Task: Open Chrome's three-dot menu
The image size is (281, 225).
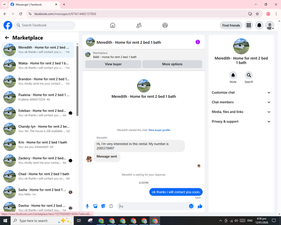Action: click(276, 14)
